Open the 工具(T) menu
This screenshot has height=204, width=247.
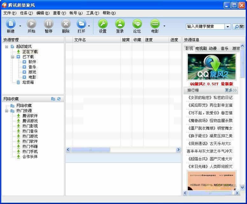point(92,13)
